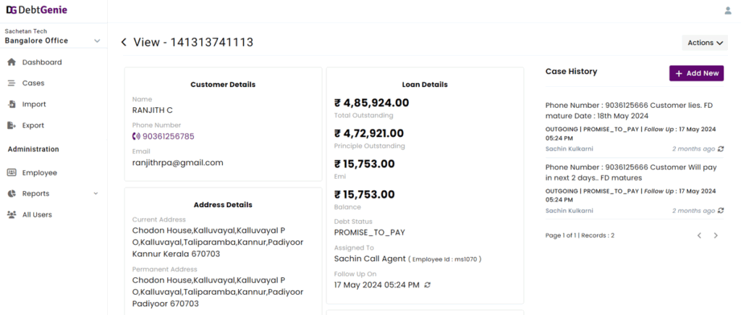Open the user profile icon at top right

(728, 10)
